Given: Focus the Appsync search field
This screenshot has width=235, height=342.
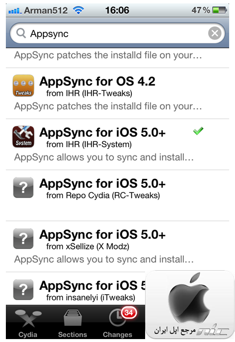Looking at the screenshot, I should point(117,33).
